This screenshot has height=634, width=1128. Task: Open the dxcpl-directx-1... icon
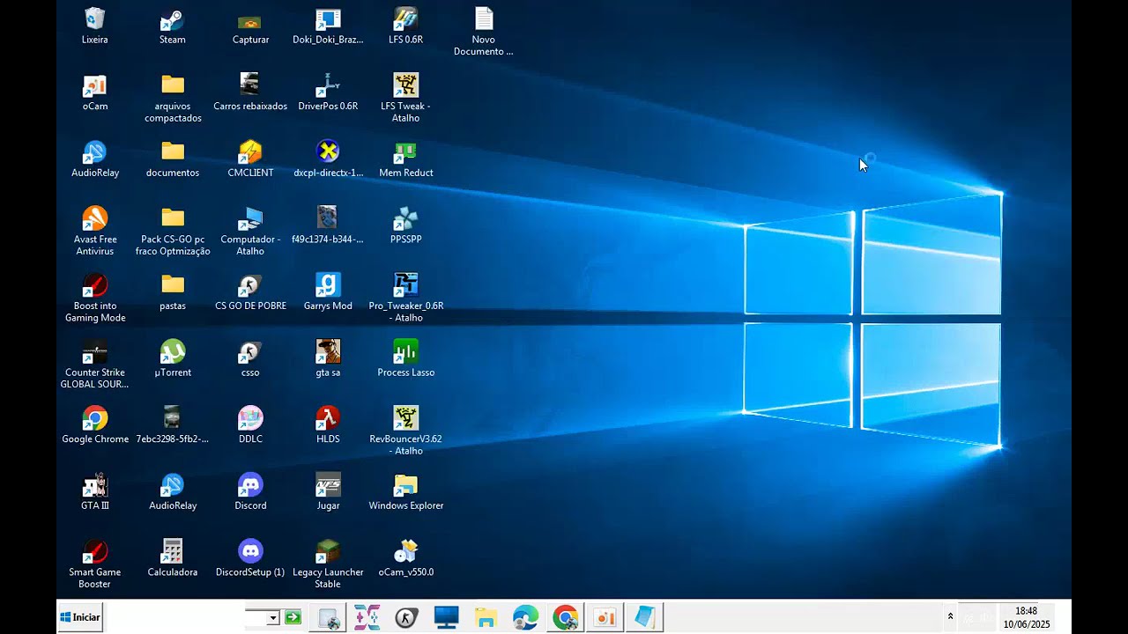pyautogui.click(x=328, y=159)
